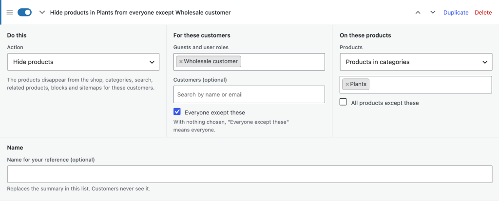This screenshot has width=499, height=201.
Task: Click the 'For these customers' heading
Action: [202, 36]
